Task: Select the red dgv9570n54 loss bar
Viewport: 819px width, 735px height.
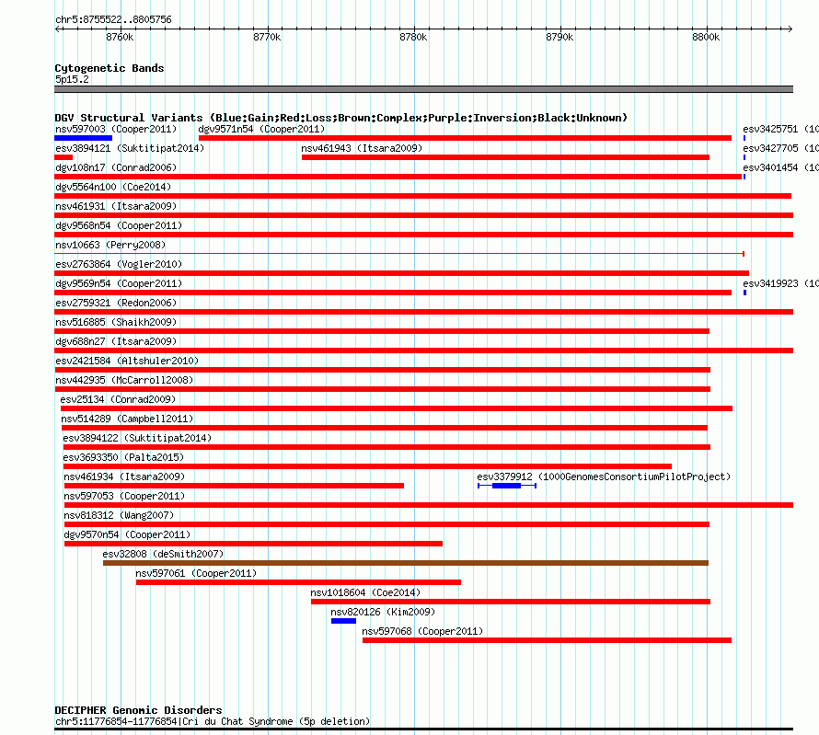Action: 253,544
